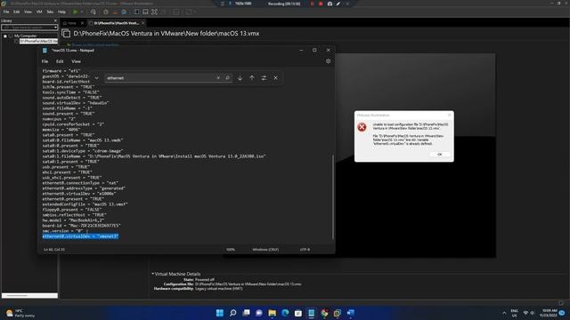Click the Library panel horizontal scrollbar
Image resolution: width=570 pixels, height=320 pixels.
[29, 296]
